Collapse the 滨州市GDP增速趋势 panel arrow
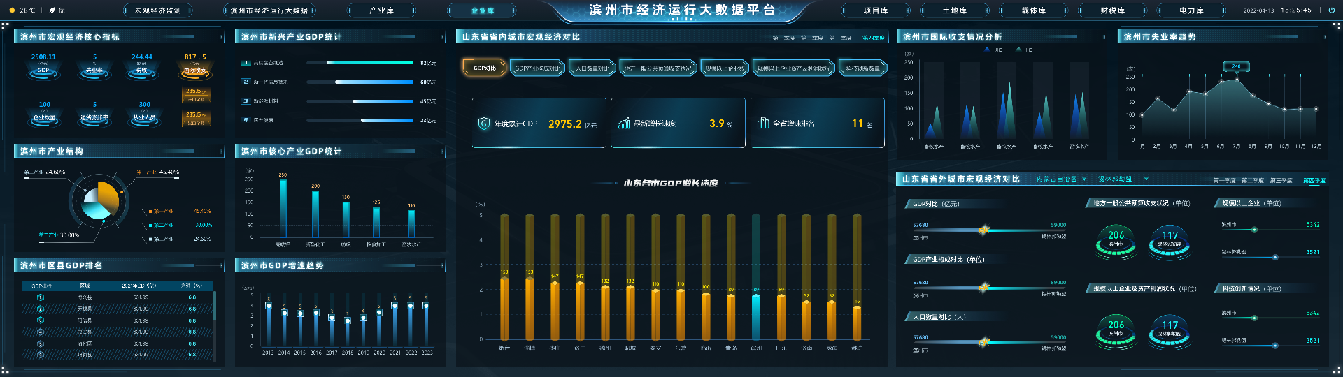1343x377 pixels. 443,266
